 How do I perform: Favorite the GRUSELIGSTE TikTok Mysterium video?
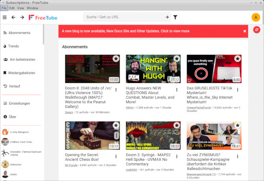[x=238, y=59]
